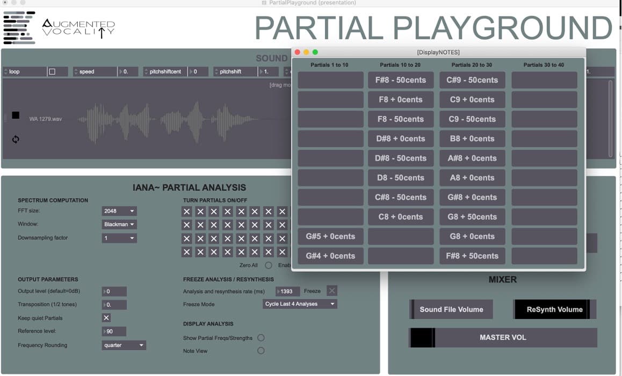The image size is (622, 376).
Task: Click the Transposition value field
Action: tap(114, 305)
